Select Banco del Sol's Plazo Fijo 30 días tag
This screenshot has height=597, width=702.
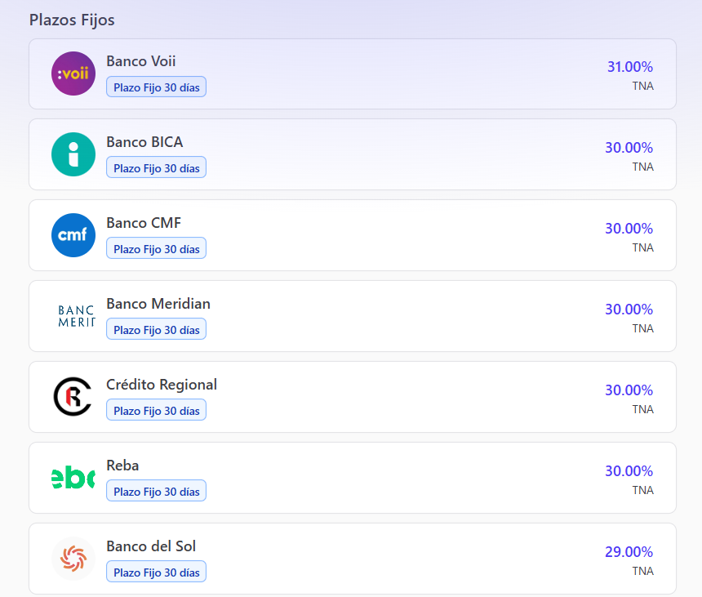click(156, 572)
